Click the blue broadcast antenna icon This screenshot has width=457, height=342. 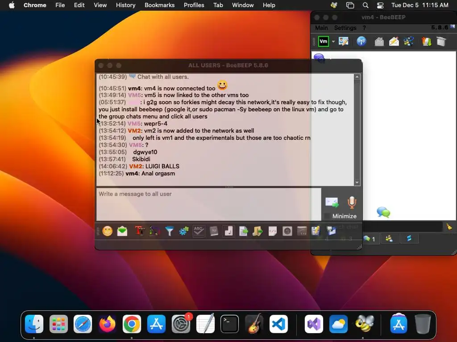pyautogui.click(x=361, y=41)
